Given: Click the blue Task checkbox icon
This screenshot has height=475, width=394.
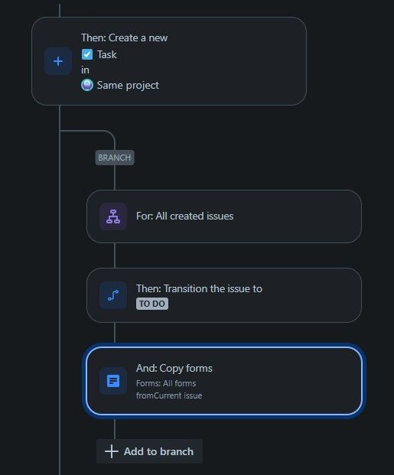Looking at the screenshot, I should (87, 54).
